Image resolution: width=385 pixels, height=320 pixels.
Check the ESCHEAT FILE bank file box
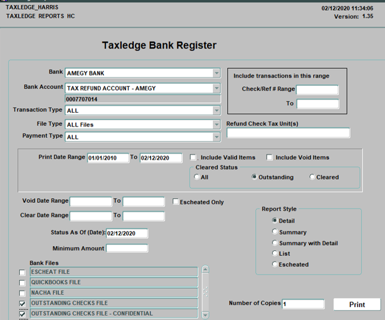[22, 272]
